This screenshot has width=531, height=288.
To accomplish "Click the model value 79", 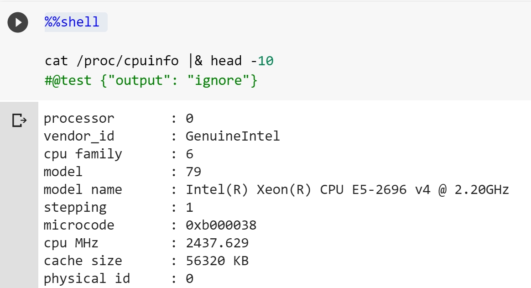I will 193,172.
